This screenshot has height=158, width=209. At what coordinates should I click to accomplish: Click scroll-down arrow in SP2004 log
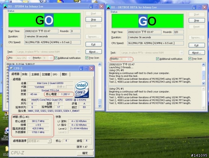click(x=100, y=106)
